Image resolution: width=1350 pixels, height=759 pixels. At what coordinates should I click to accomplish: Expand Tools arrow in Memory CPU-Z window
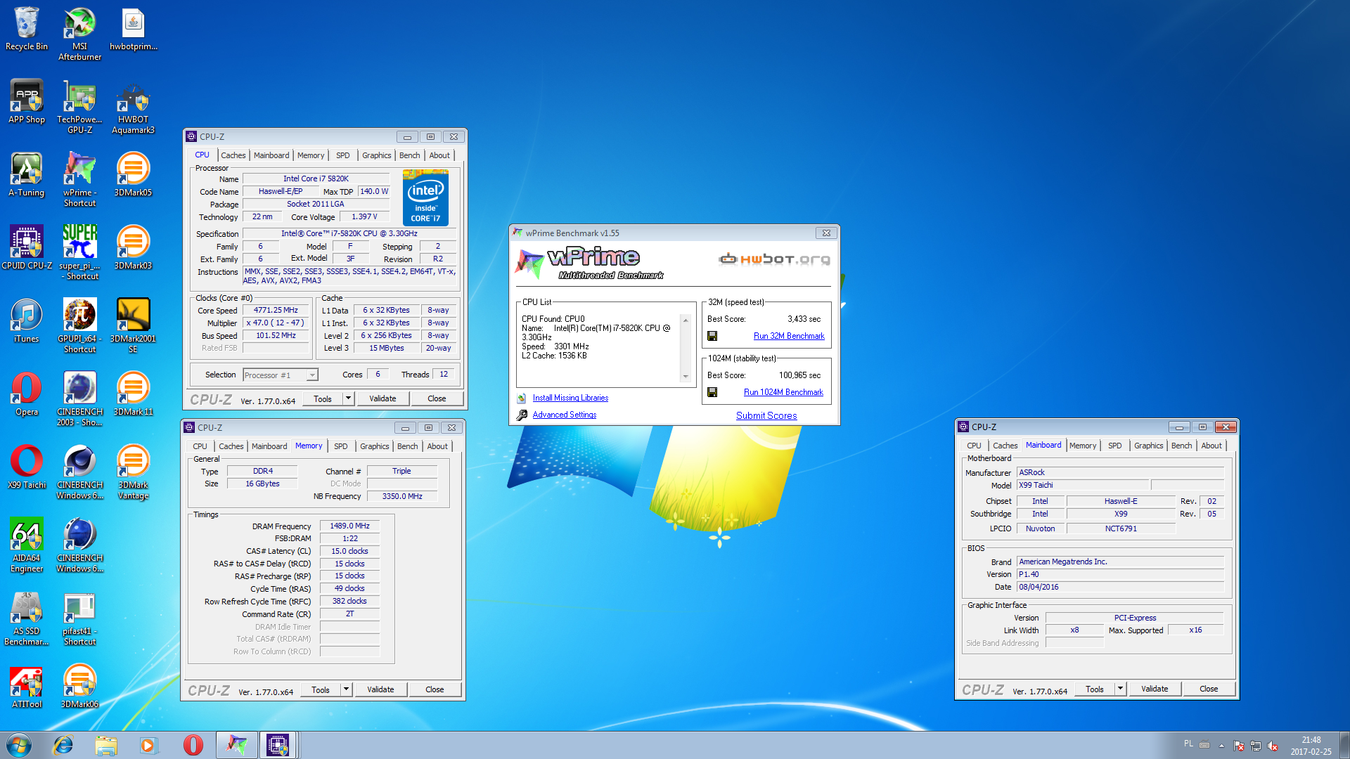[346, 689]
